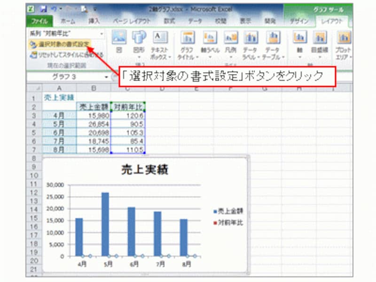The image size is (376, 282).
Task: Click cell showing 20,698
Action: [x=94, y=133]
